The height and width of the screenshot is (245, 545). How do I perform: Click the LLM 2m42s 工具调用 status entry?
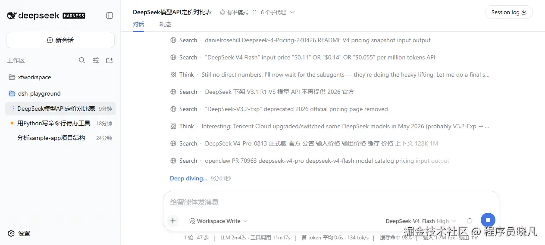coord(255,238)
